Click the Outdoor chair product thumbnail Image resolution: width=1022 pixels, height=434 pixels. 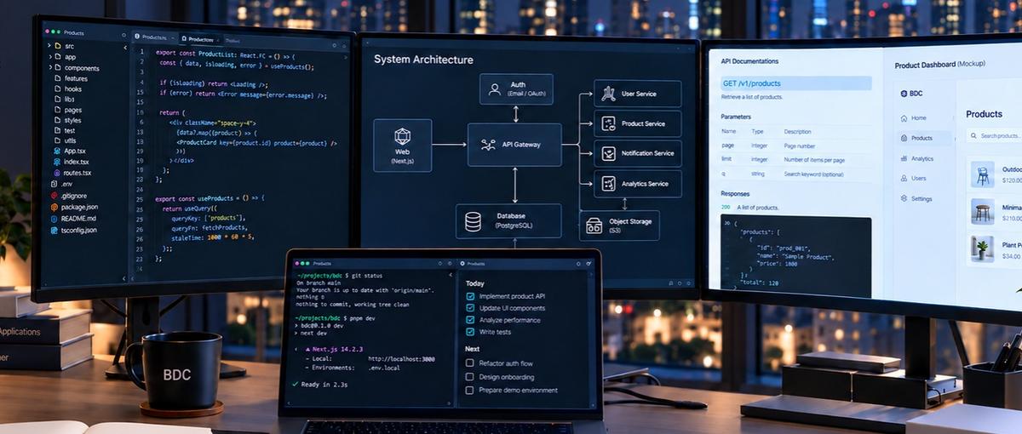(982, 174)
